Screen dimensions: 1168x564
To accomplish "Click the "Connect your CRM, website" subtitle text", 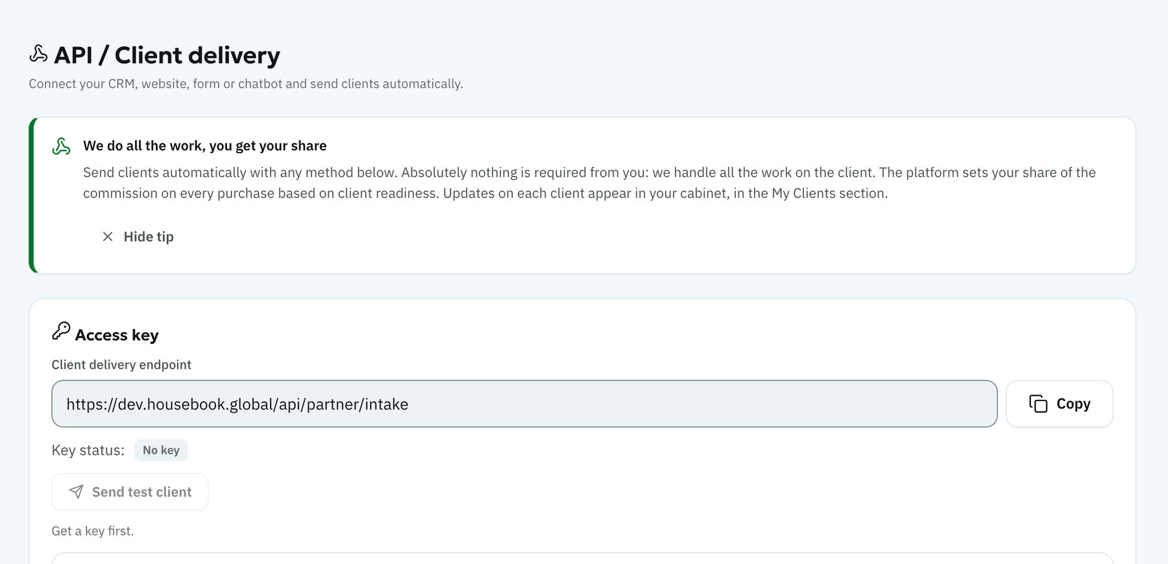I will click(246, 84).
